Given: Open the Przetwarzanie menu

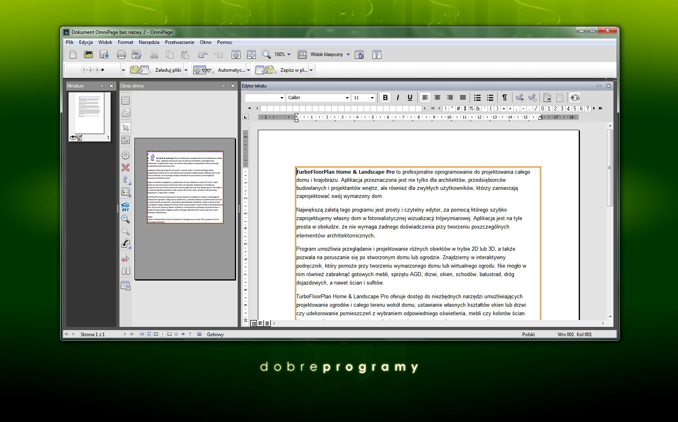Looking at the screenshot, I should [x=179, y=42].
